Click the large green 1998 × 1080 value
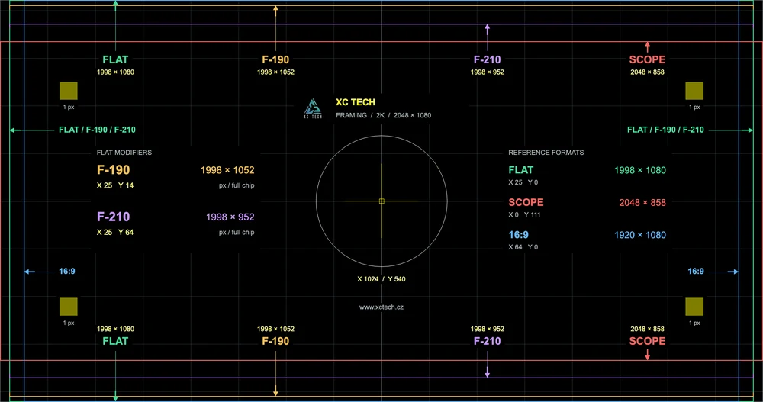 click(x=640, y=170)
